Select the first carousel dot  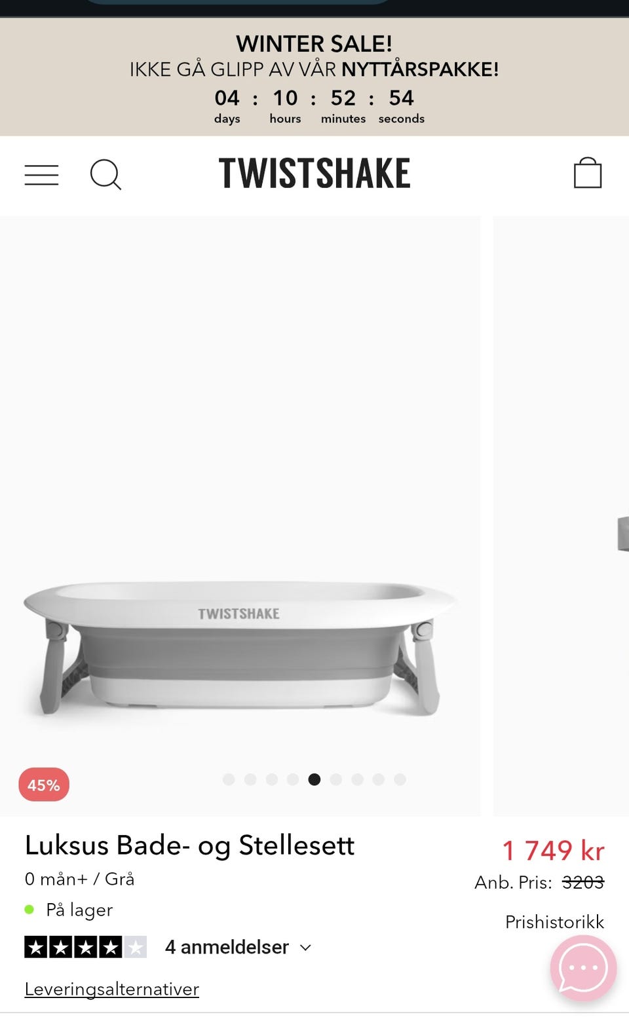[x=229, y=779]
